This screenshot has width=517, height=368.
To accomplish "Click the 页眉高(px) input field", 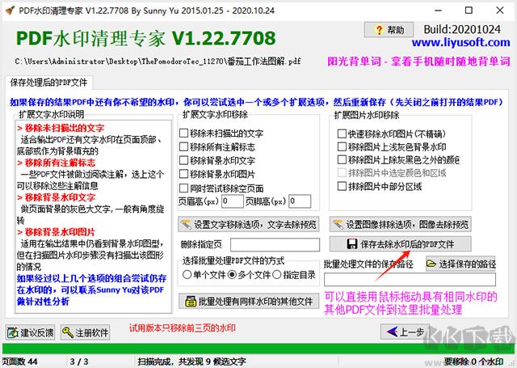I will (233, 201).
